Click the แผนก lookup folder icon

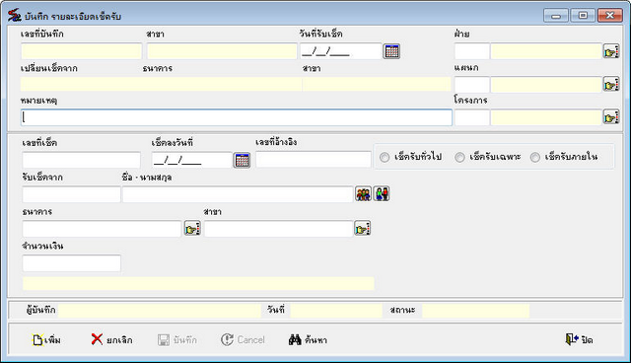[611, 85]
